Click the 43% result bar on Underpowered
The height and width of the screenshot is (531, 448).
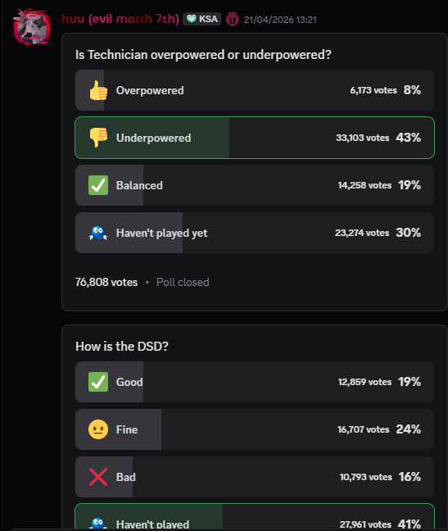(x=408, y=138)
